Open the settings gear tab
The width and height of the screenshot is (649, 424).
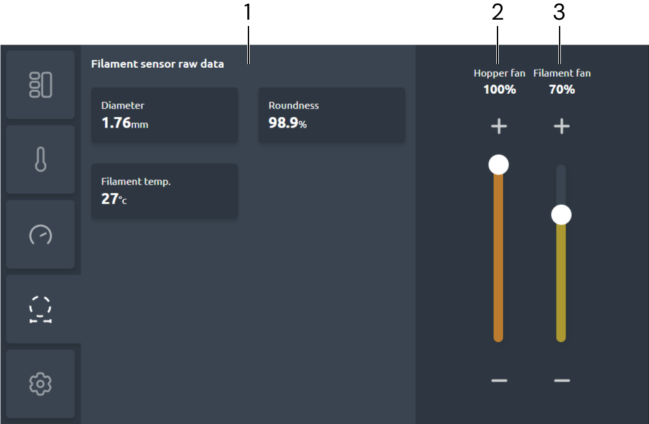41,383
